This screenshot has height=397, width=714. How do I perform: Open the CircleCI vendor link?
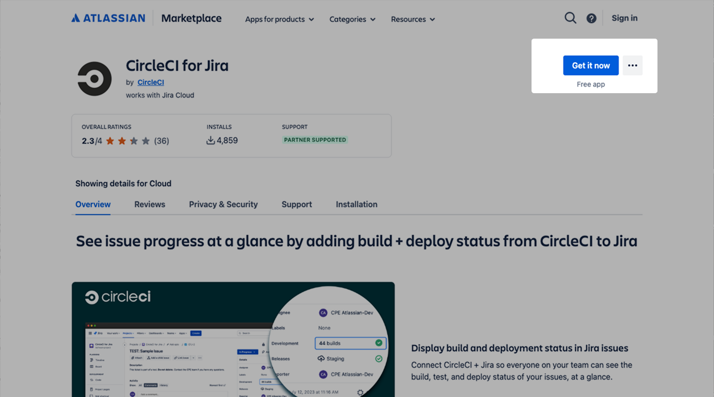click(151, 82)
